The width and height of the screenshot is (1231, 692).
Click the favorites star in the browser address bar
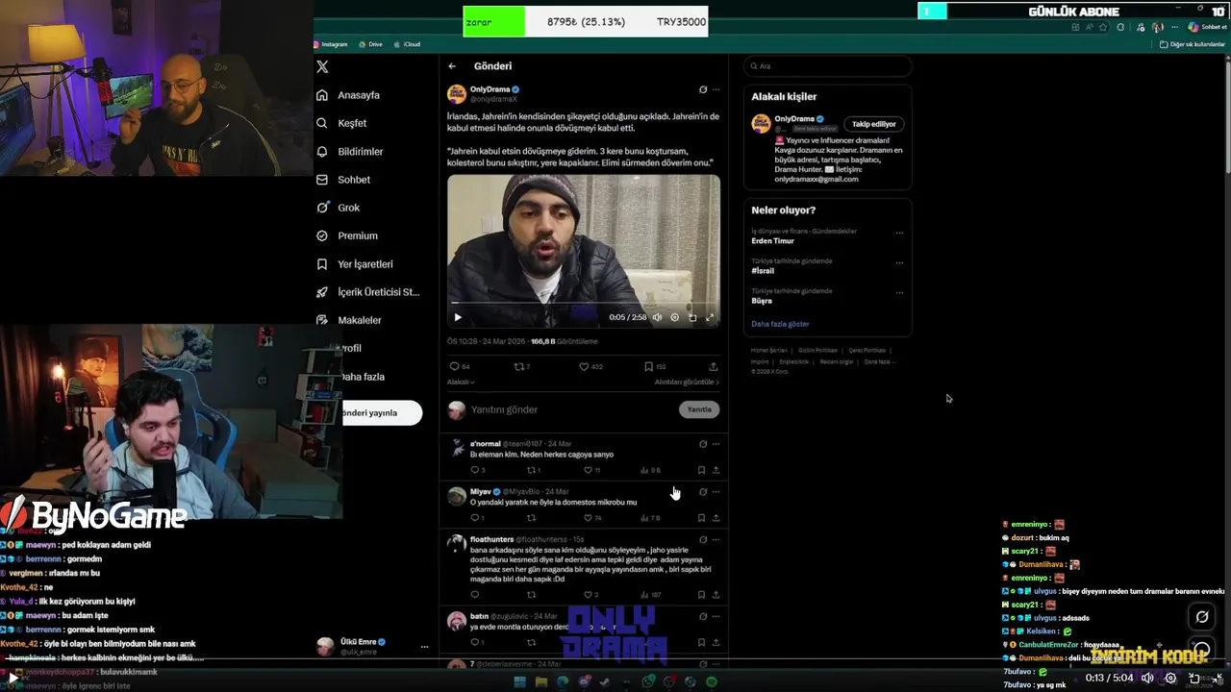[1102, 27]
